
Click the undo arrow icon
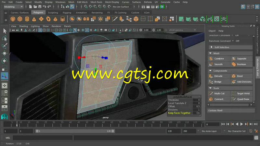click(x=45, y=6)
